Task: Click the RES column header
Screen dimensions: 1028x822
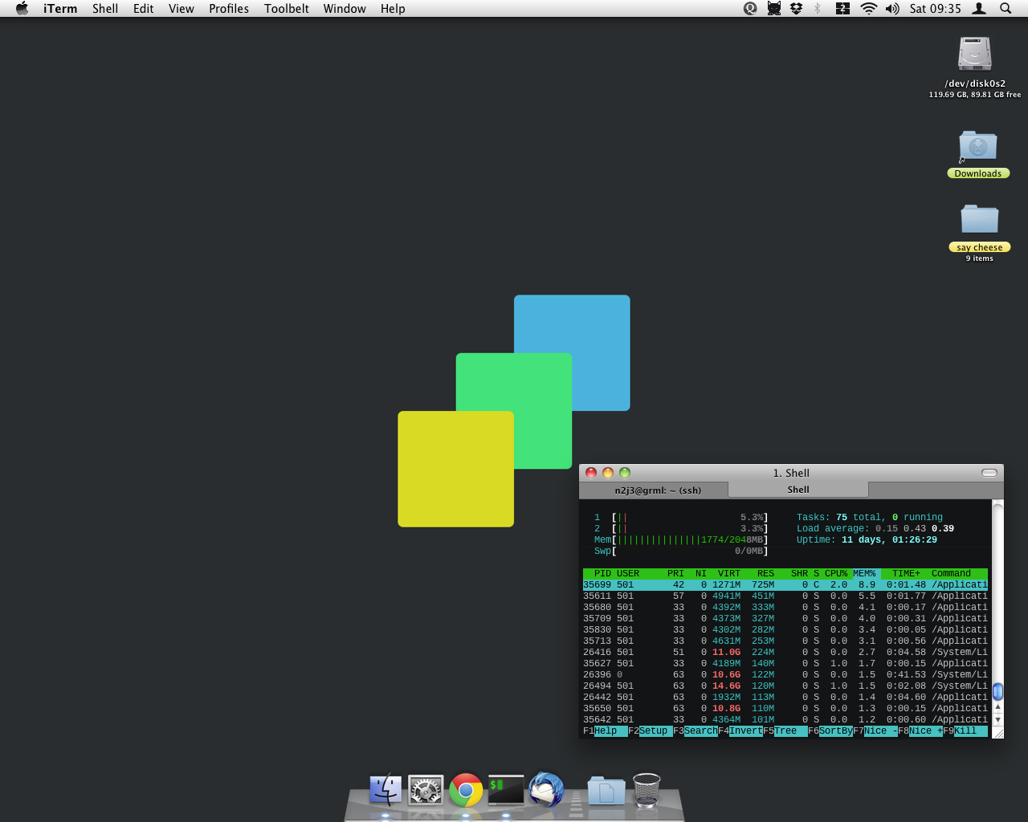Action: [x=765, y=573]
